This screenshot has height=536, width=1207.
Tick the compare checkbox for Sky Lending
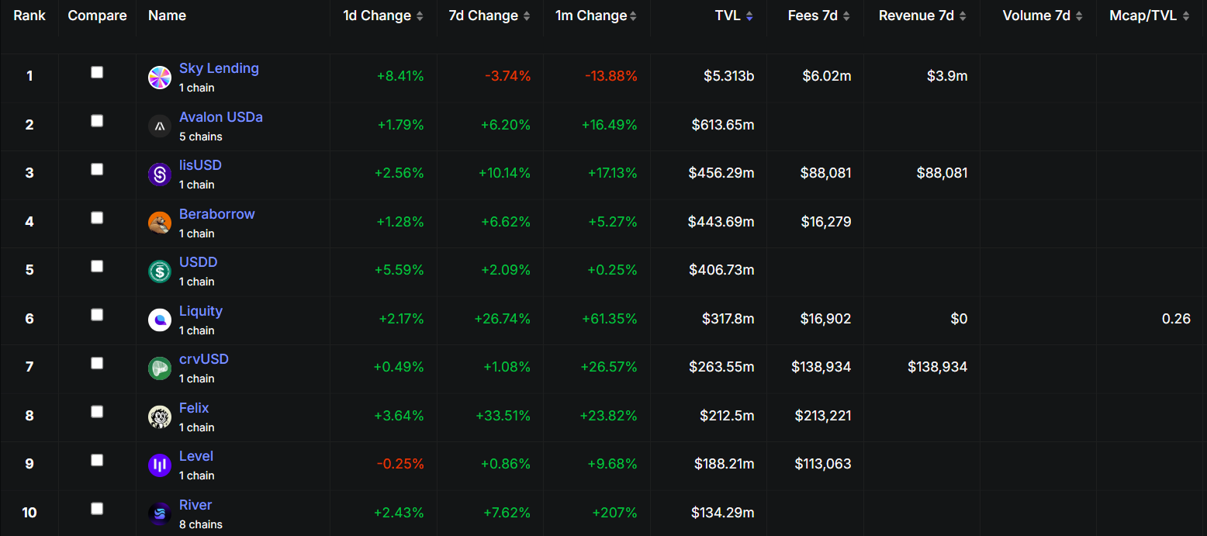coord(97,72)
